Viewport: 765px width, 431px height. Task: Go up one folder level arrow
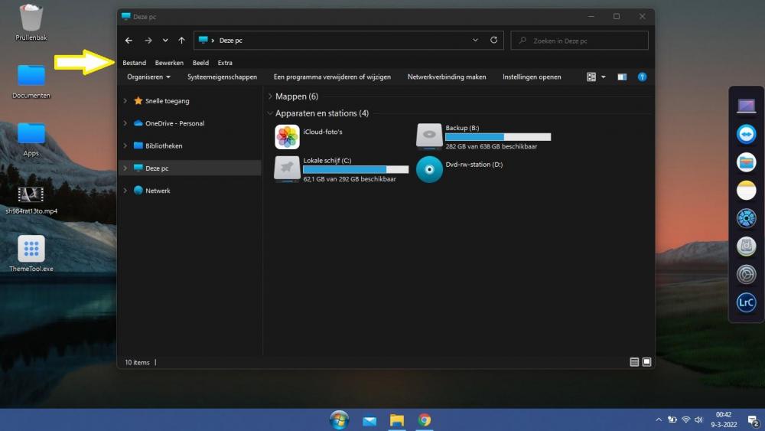click(181, 41)
